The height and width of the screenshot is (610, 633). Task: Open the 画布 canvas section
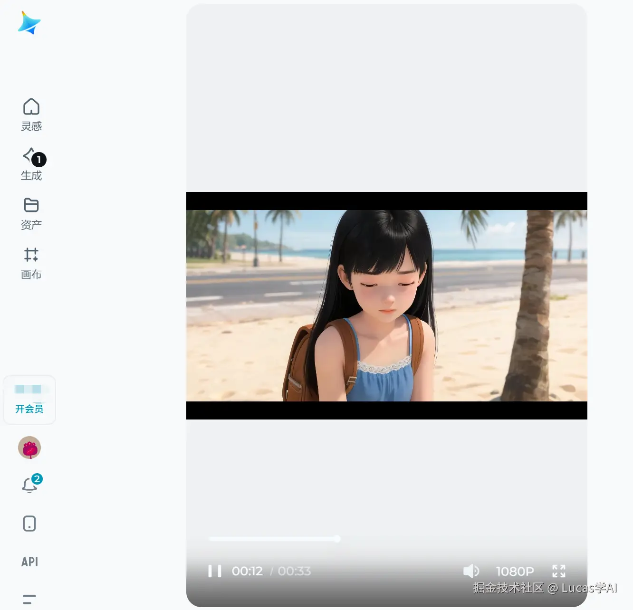pyautogui.click(x=31, y=263)
